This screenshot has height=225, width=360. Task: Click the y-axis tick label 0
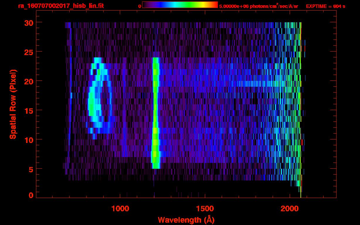coord(30,195)
